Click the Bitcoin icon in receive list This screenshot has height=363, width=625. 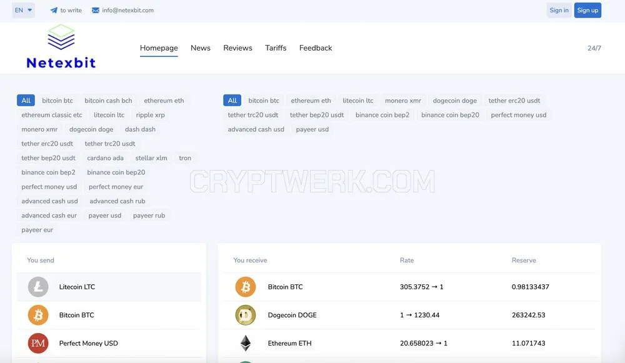(245, 287)
